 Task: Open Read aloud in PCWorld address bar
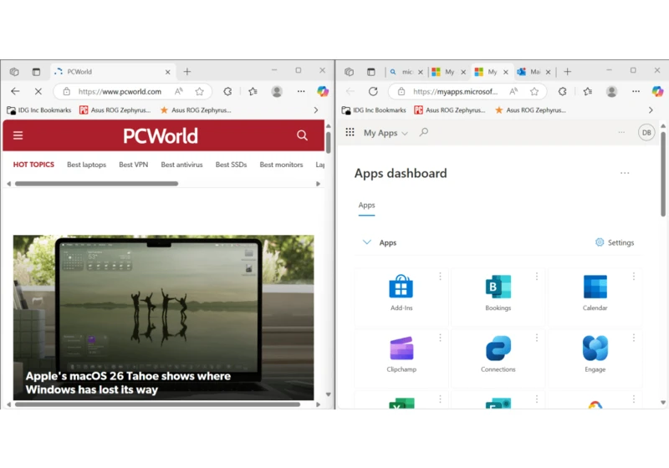tap(179, 91)
